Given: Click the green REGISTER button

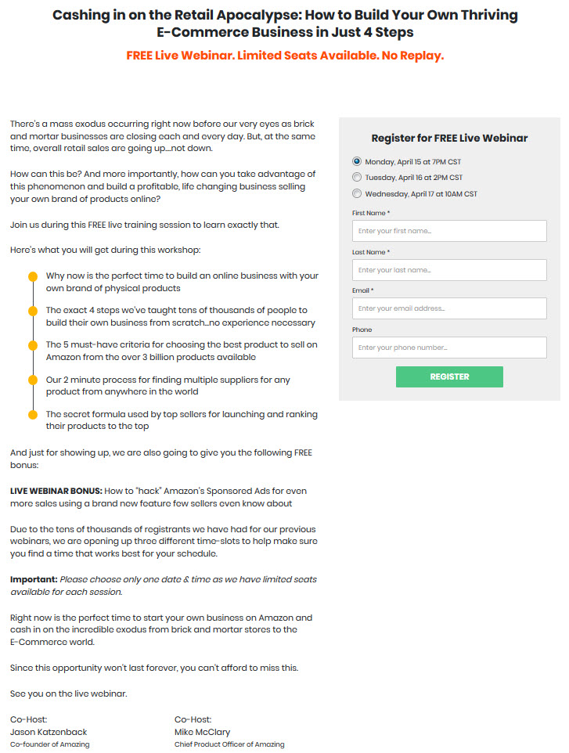Looking at the screenshot, I should (x=449, y=377).
